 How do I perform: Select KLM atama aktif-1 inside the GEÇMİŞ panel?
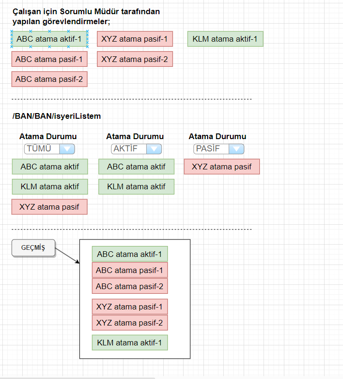[130, 343]
